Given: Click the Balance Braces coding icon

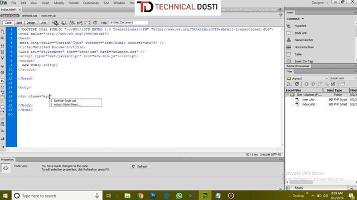Looking at the screenshot, I should pos(2,73).
